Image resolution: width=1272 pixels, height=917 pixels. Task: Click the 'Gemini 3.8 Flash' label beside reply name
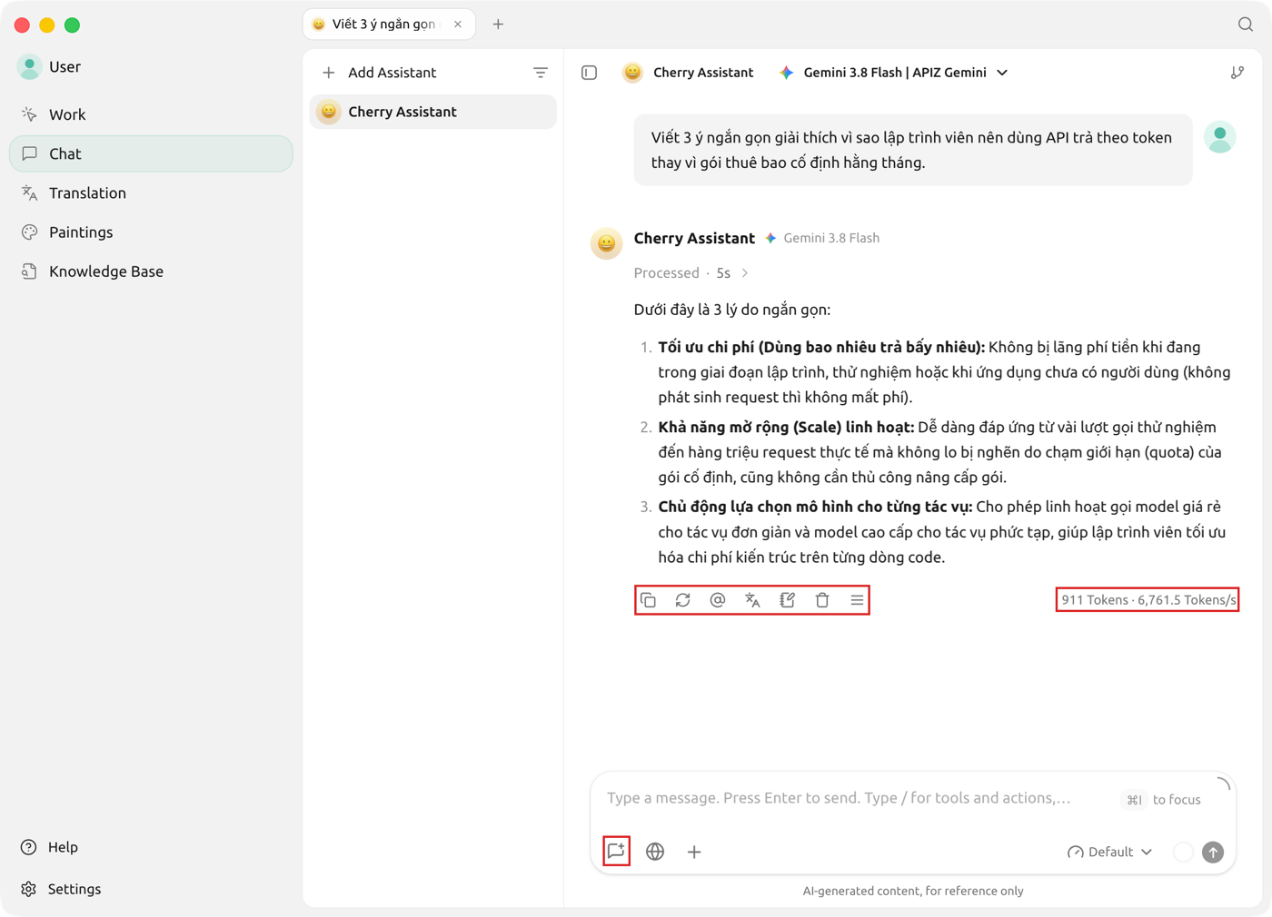coord(831,238)
